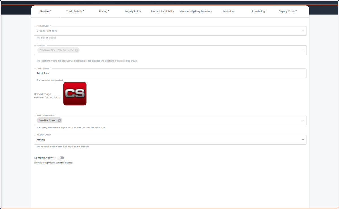Remove the CSMDemoSRV - CSM Demo VM chip
This screenshot has width=339, height=209.
pos(77,50)
